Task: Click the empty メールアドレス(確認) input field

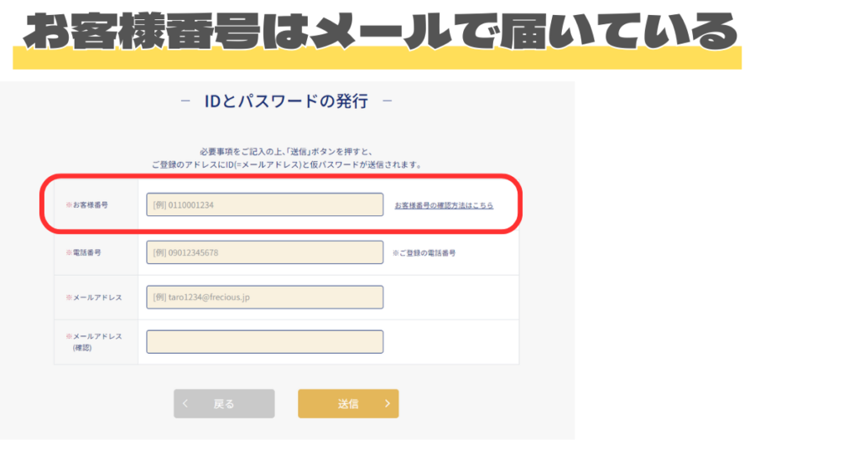Action: click(264, 341)
